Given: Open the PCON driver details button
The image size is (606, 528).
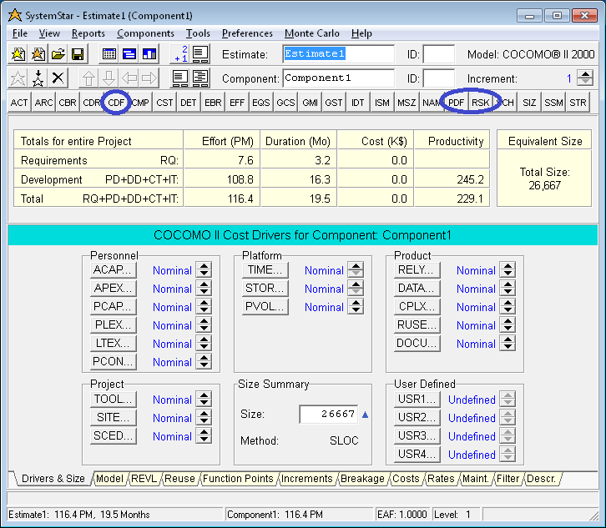Looking at the screenshot, I should 114,362.
